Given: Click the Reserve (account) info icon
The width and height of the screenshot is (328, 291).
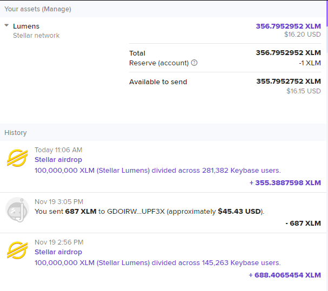Looking at the screenshot, I should pyautogui.click(x=195, y=63).
